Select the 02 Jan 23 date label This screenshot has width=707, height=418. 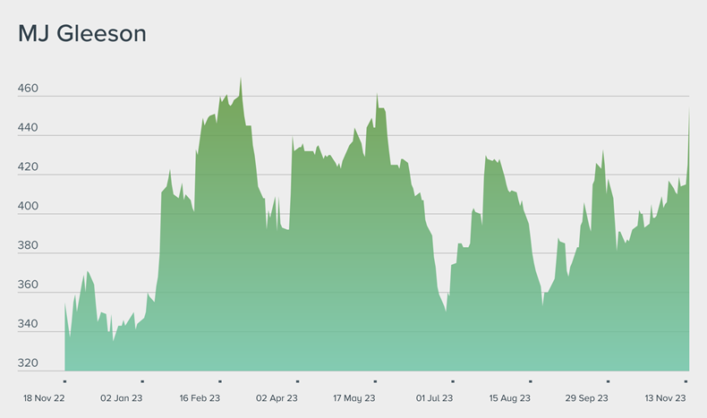point(122,398)
